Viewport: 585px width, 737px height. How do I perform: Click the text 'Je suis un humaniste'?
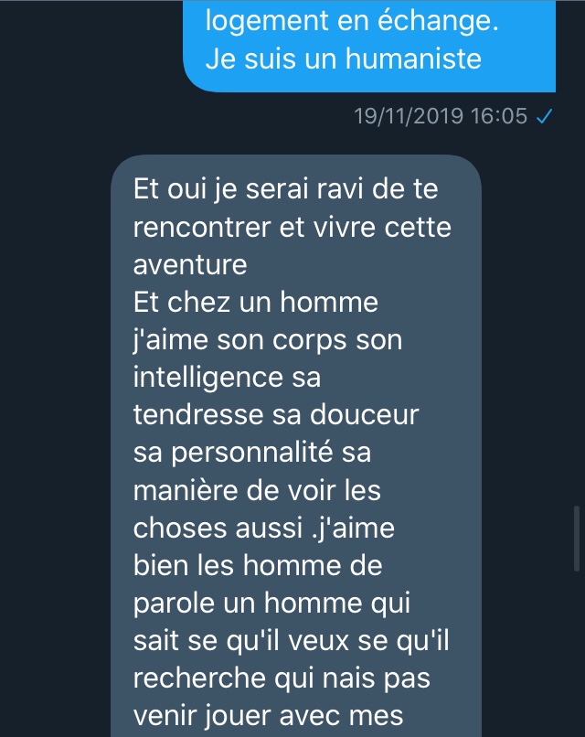point(344,59)
